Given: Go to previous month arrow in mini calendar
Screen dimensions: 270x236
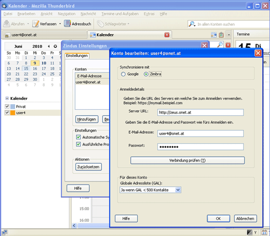Looking at the screenshot, I should pos(49,46).
